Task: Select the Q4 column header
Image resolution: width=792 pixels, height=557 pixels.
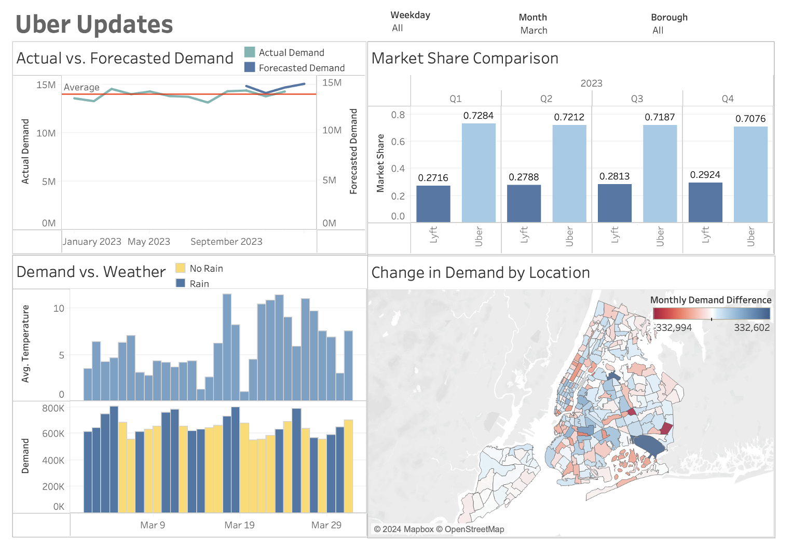Action: point(728,99)
